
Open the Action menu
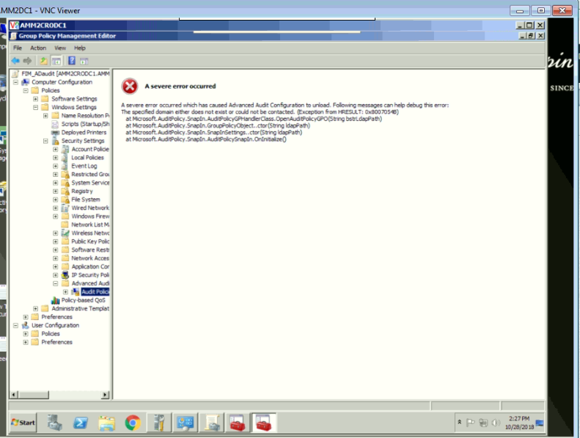coord(38,48)
